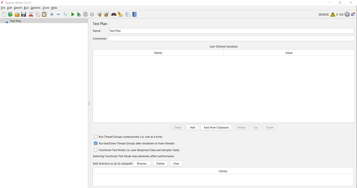Image resolution: width=357 pixels, height=188 pixels.
Task: Create a new test plan via toolbar icon
Action: coord(4,14)
